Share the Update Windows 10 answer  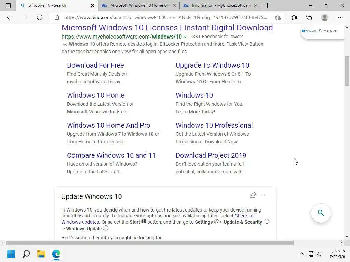coord(253,195)
